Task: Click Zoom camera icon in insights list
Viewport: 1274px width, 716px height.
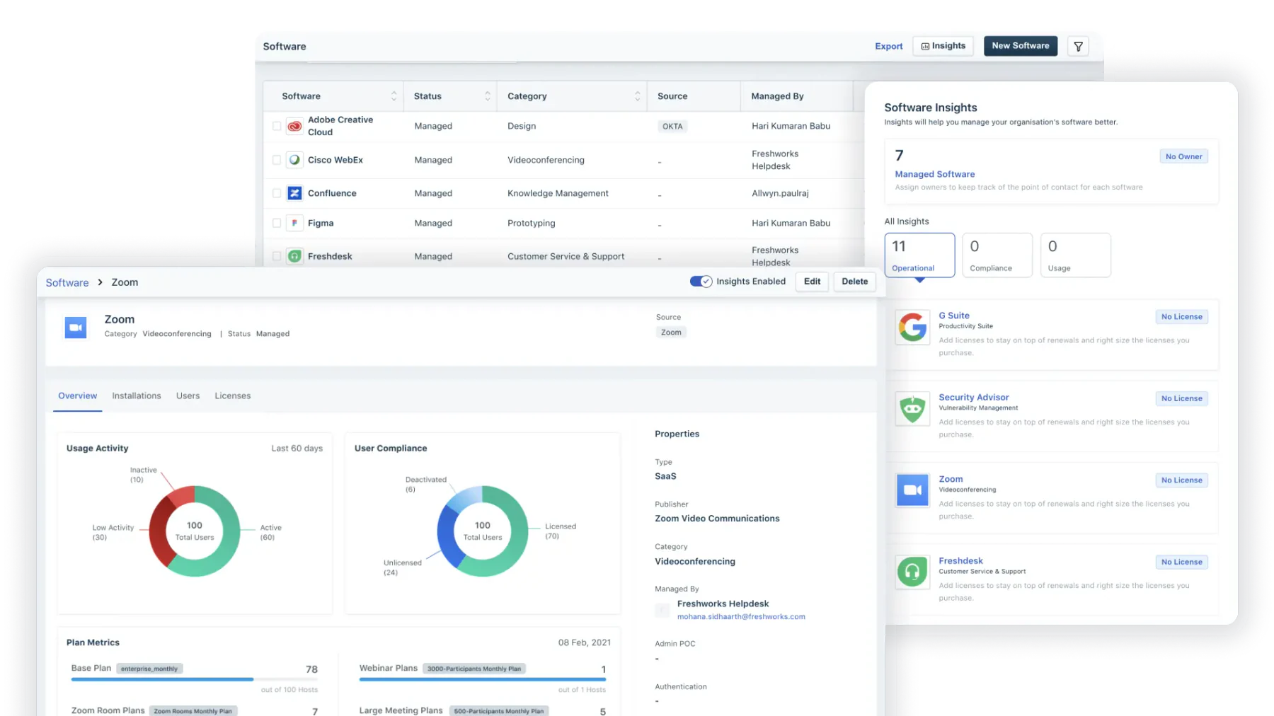Action: point(912,490)
